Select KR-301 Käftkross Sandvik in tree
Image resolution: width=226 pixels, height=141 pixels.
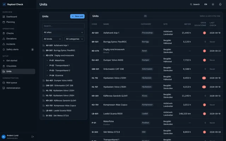click(63, 100)
